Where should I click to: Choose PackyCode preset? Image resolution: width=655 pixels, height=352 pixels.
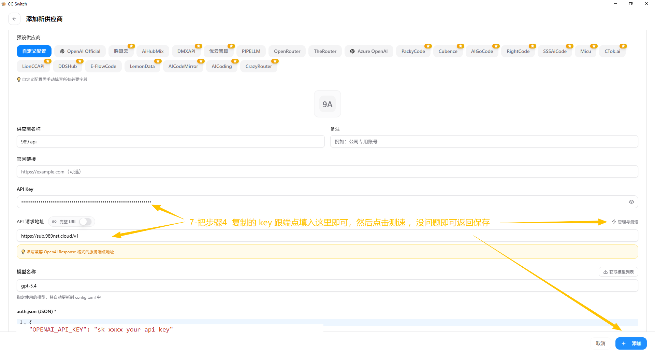(413, 51)
